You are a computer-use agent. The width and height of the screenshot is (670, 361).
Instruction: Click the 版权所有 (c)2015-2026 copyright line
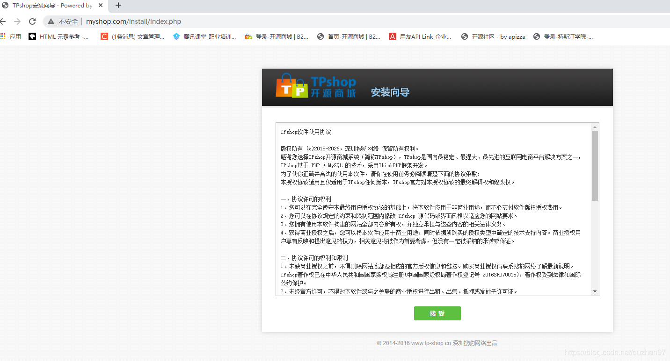tap(350, 149)
